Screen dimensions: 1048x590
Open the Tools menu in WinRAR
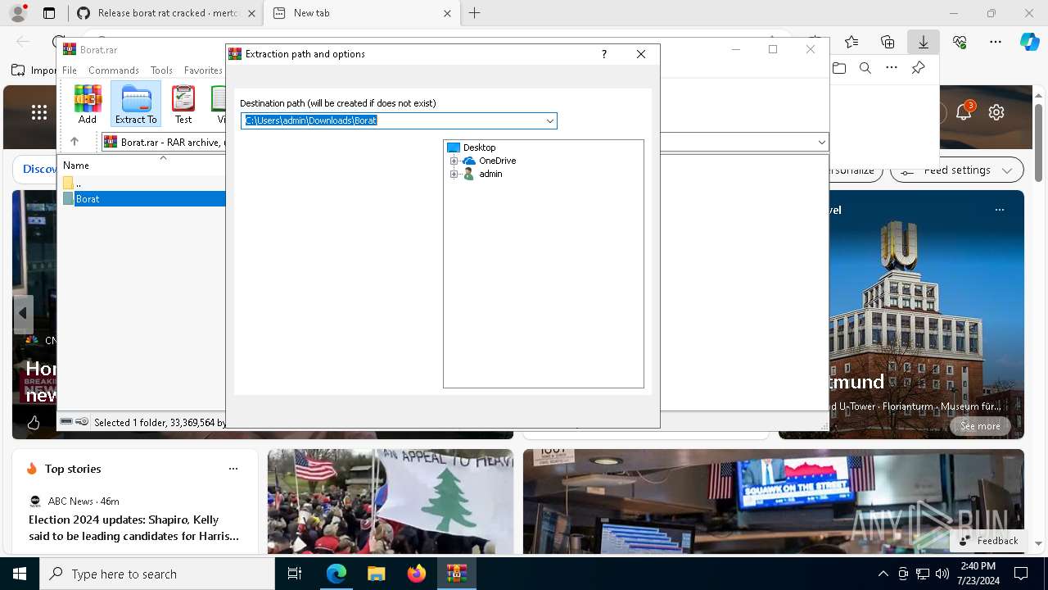[x=161, y=70]
